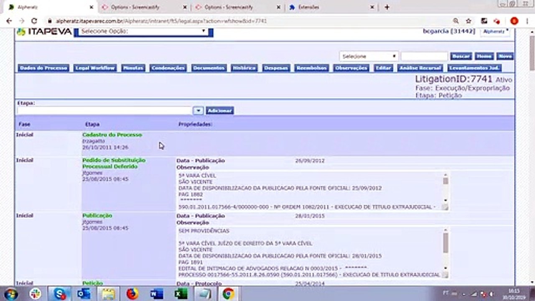
Task: Open Firefox from the taskbar
Action: point(132,294)
